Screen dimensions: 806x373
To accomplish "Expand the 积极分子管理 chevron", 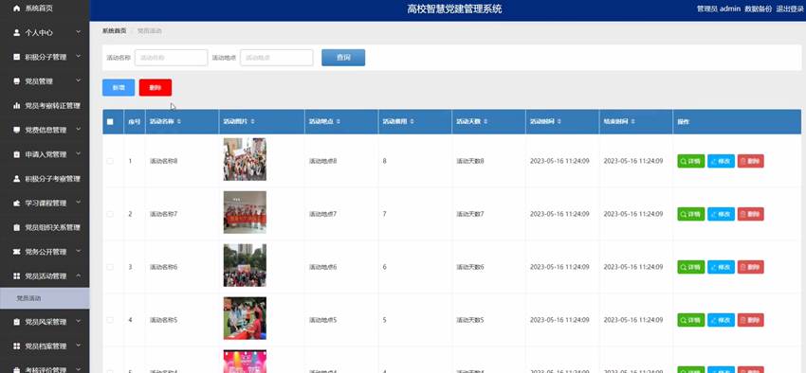I will pos(78,57).
